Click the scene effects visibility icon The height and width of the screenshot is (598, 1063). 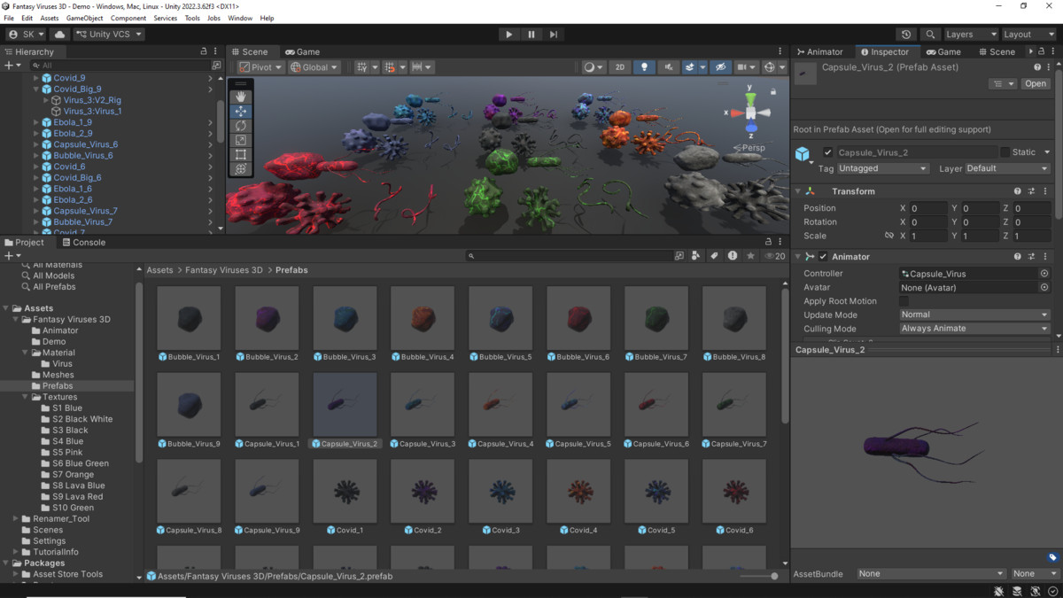tap(692, 66)
